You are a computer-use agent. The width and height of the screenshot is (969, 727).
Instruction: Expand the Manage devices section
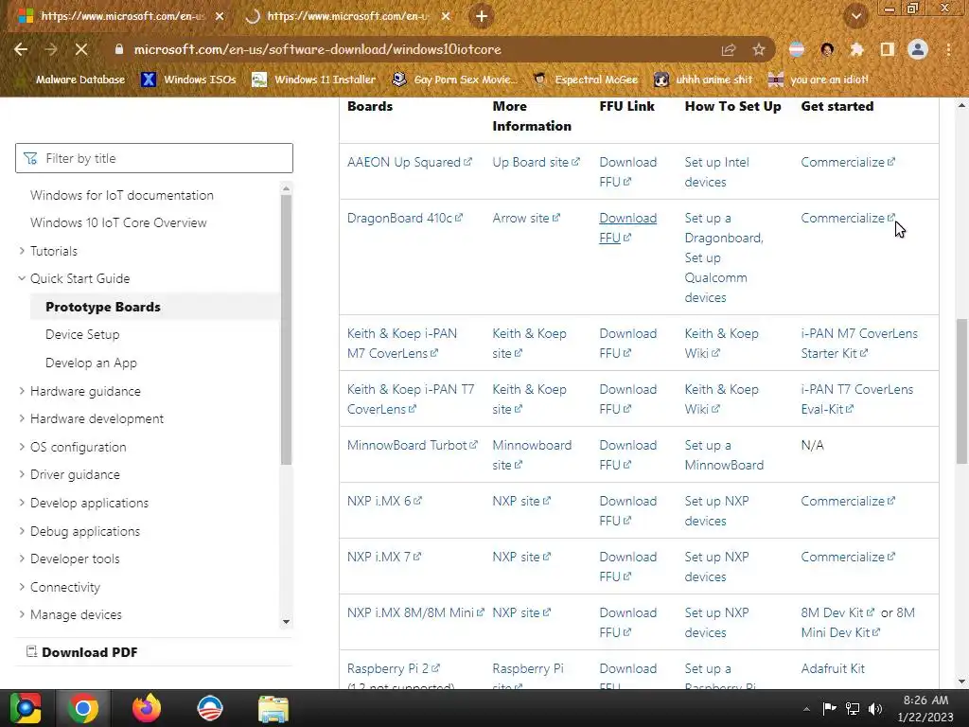pyautogui.click(x=69, y=615)
